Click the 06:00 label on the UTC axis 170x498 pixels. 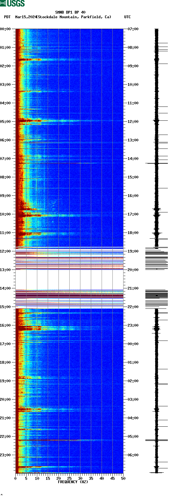pos(133,455)
